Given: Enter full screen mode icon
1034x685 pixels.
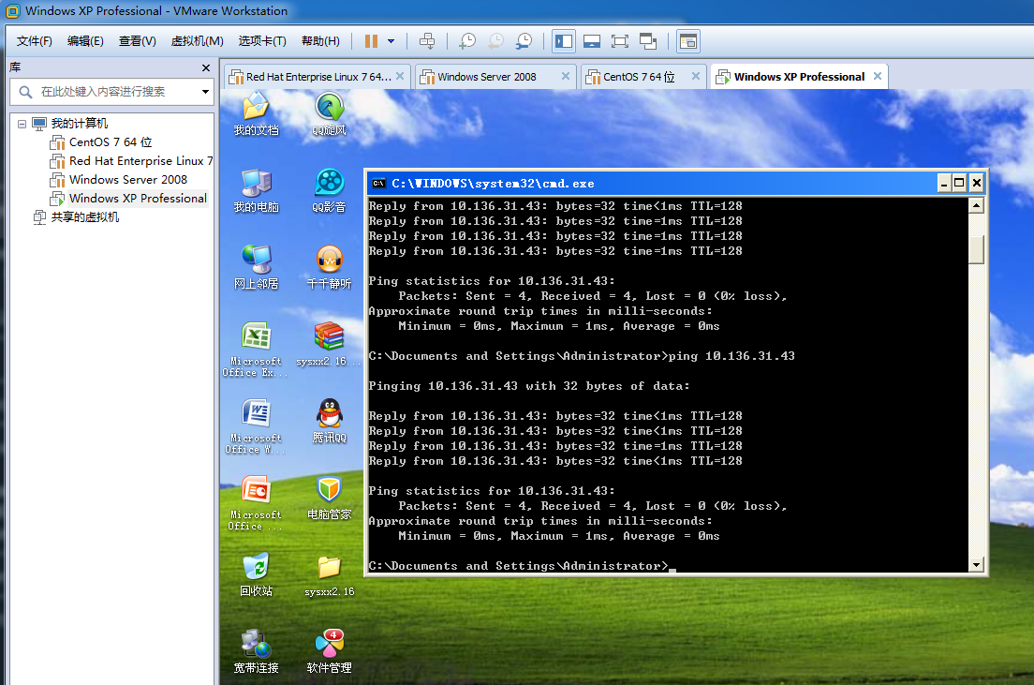Looking at the screenshot, I should 620,41.
